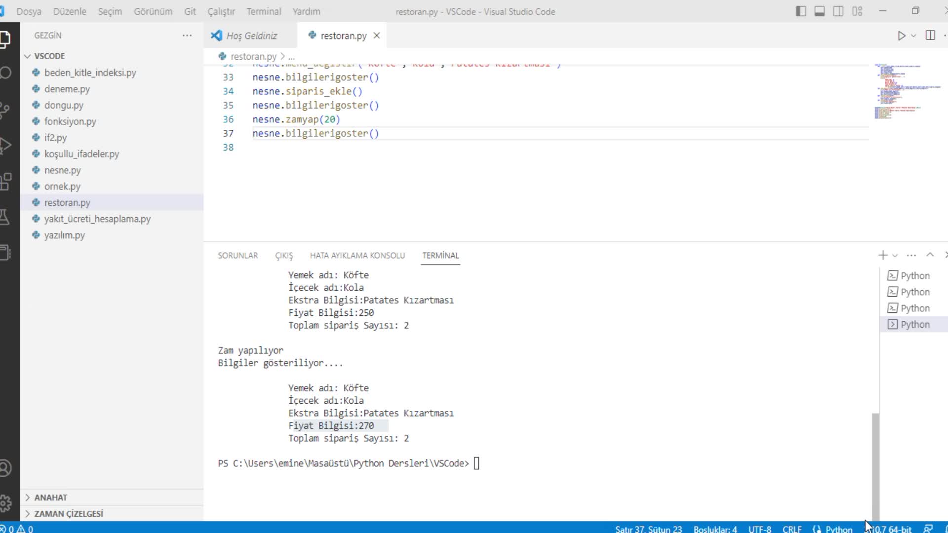The height and width of the screenshot is (533, 948).
Task: Open the Explorer view in activity bar
Action: [x=5, y=38]
